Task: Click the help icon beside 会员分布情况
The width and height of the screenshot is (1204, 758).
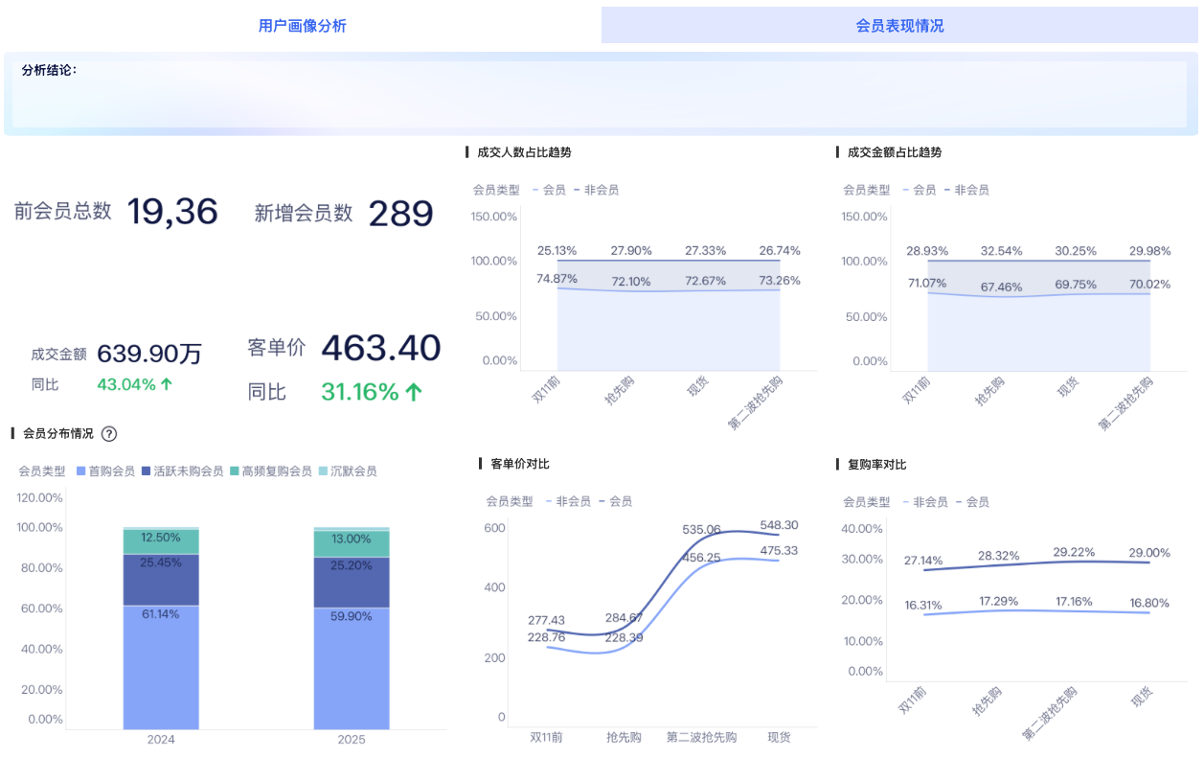Action: 109,434
